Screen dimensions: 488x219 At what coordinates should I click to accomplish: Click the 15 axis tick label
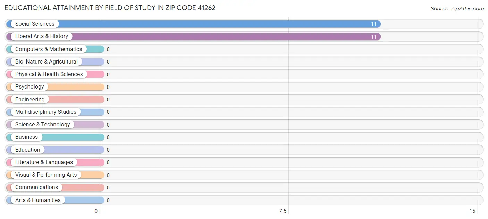pyautogui.click(x=472, y=211)
